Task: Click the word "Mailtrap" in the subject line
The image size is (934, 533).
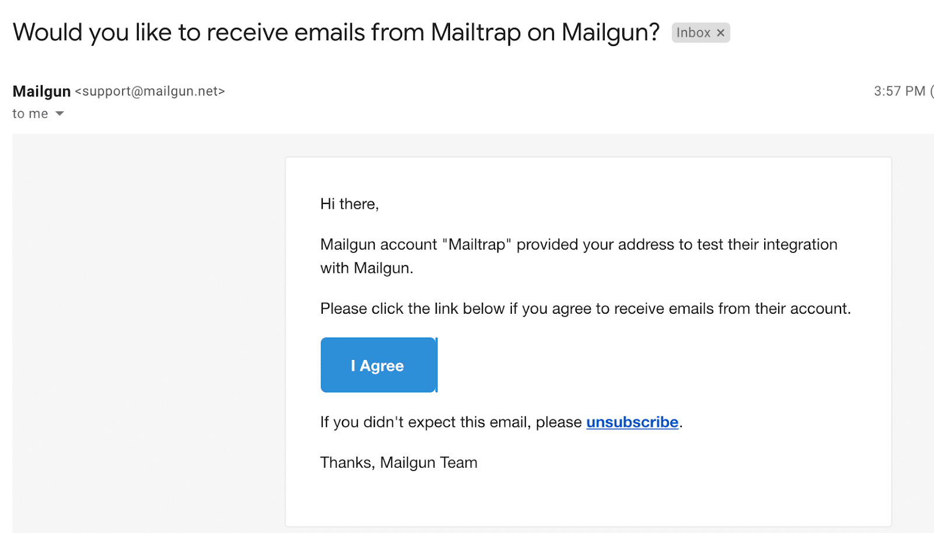Action: [475, 33]
